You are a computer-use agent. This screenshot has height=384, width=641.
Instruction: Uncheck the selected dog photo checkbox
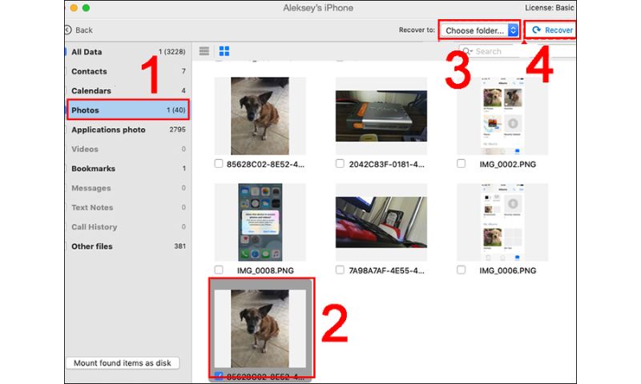pyautogui.click(x=220, y=376)
